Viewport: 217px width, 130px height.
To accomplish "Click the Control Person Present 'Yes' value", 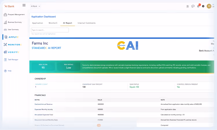I will [x=178, y=87].
